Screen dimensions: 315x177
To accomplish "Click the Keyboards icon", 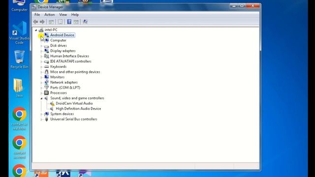I will click(46, 67).
